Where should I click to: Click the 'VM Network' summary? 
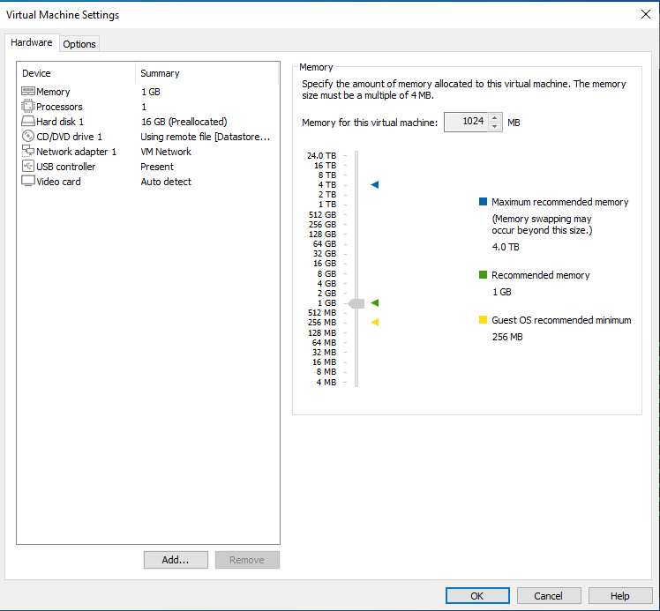click(x=166, y=152)
